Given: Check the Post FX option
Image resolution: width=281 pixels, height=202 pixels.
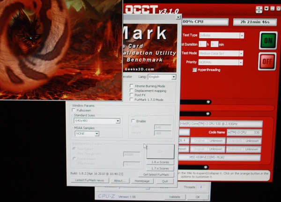Looking at the screenshot, I should tap(132, 95).
